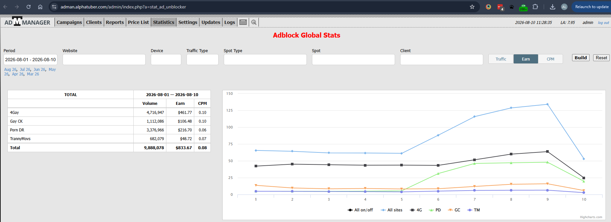Bookmark this page with star icon
The width and height of the screenshot is (611, 222).
[x=472, y=7]
